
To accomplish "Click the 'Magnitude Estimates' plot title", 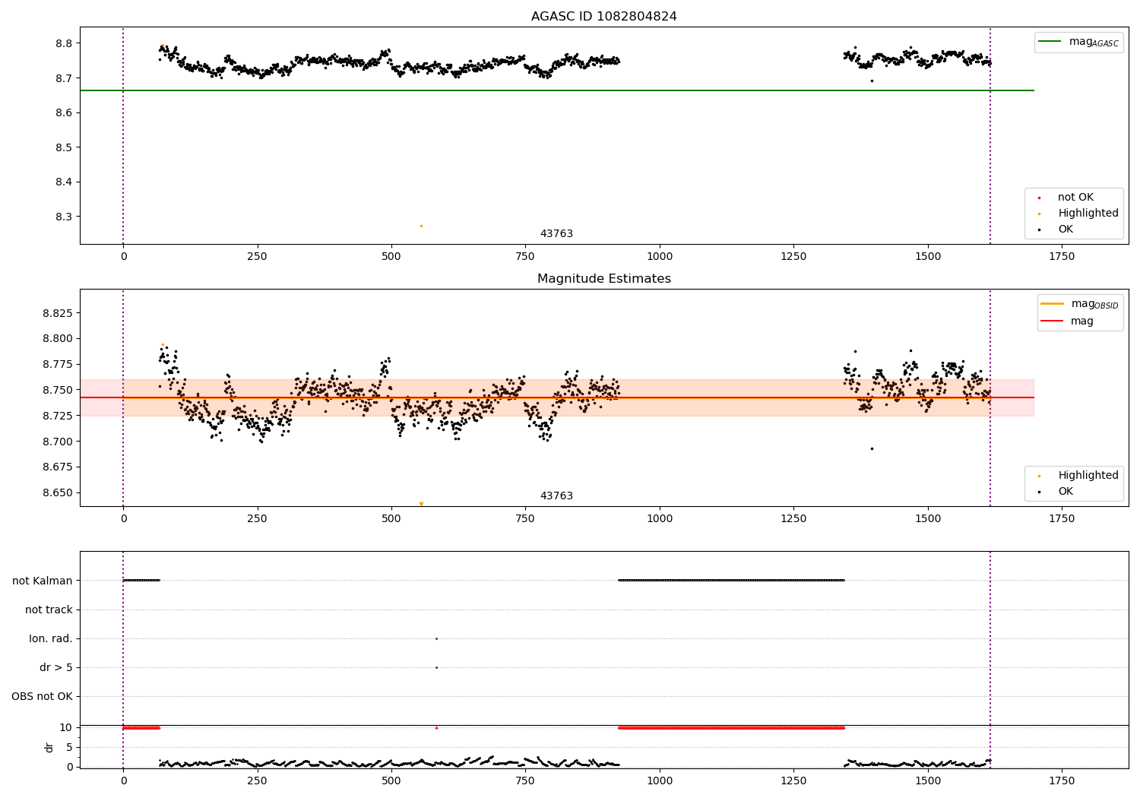I will point(603,278).
